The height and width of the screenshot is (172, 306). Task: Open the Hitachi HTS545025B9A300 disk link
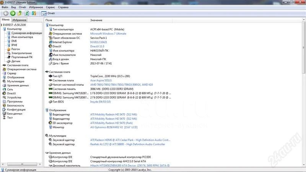coord(130,166)
